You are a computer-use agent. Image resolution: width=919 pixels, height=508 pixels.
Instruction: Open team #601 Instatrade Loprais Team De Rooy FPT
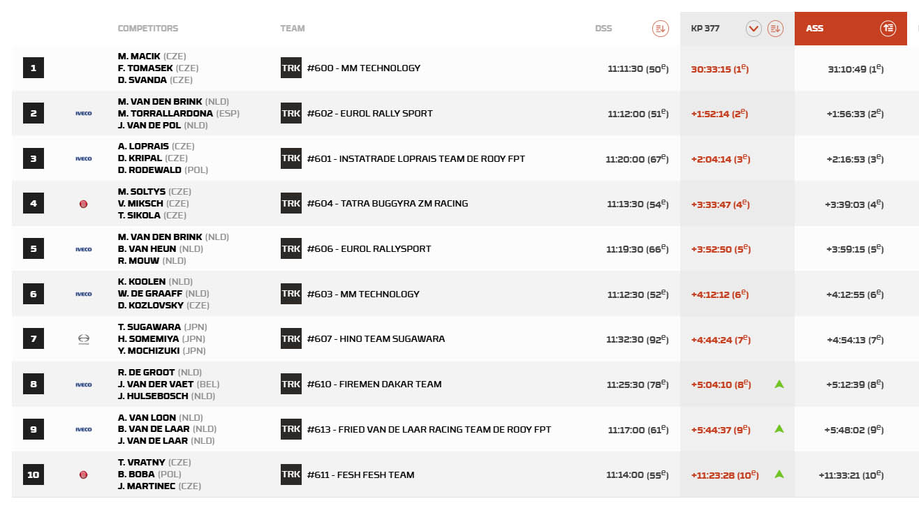pyautogui.click(x=416, y=159)
